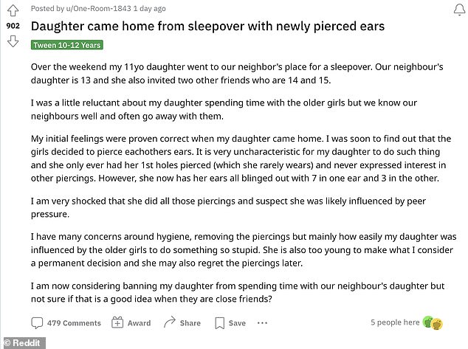Click the bookmark Save icon
The height and width of the screenshot is (349, 468).
click(220, 323)
